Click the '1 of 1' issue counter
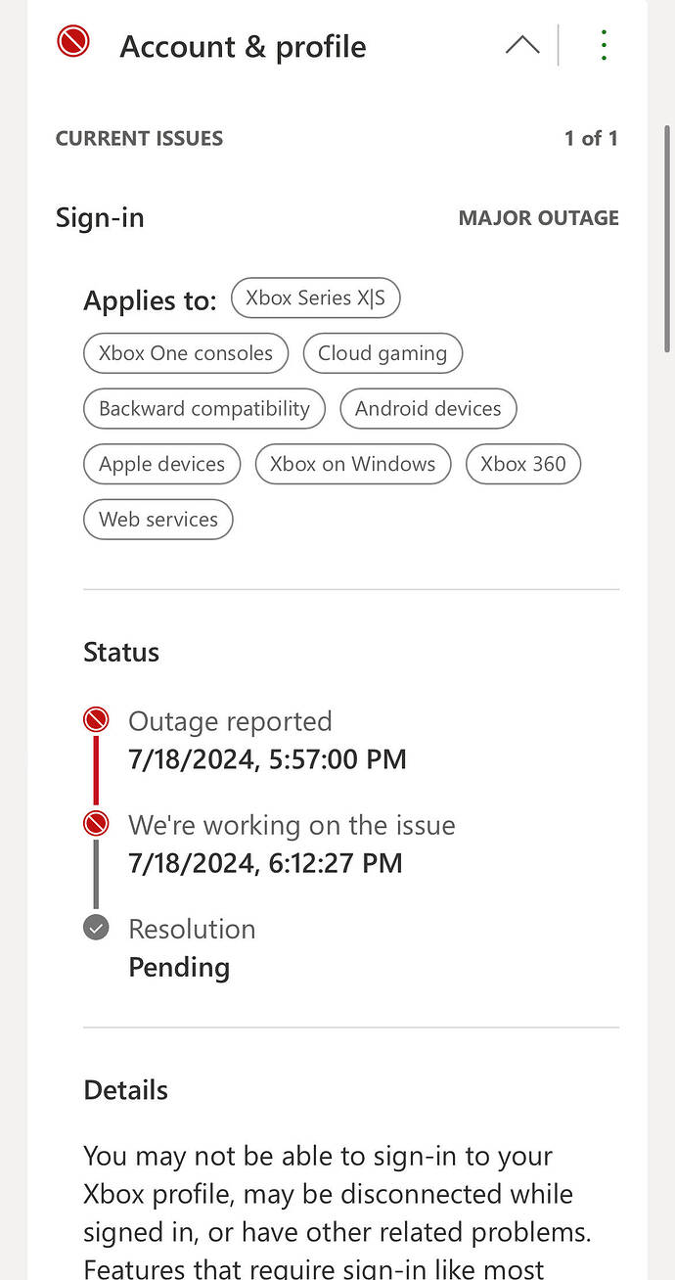This screenshot has width=675, height=1280. click(x=591, y=138)
